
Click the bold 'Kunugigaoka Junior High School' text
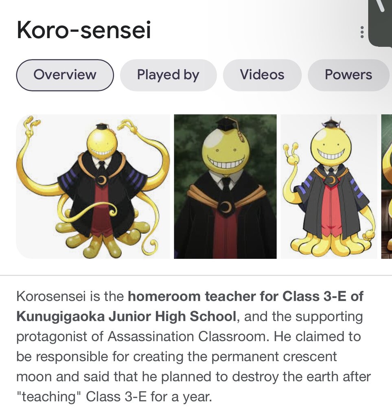coord(126,316)
